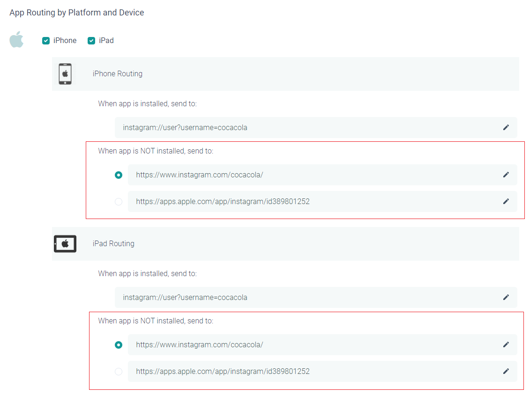Image resolution: width=530 pixels, height=395 pixels.
Task: Select iPad Instagram web URL radio button
Action: click(x=119, y=345)
